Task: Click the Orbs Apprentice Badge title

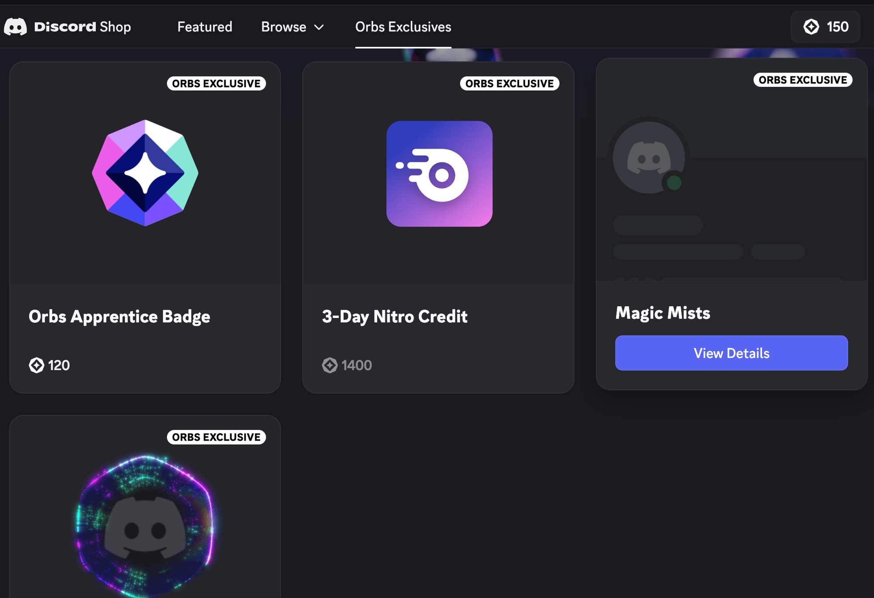Action: [119, 317]
